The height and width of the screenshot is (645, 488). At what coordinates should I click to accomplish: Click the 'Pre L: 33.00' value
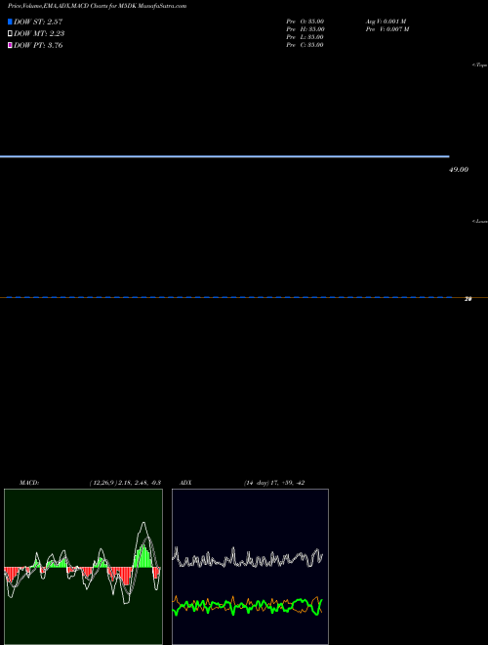coord(305,37)
